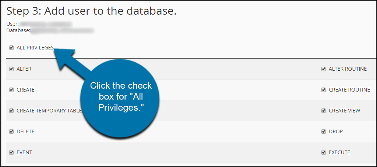Uncheck the DROP privilege checkbox
The width and height of the screenshot is (377, 167).
[324, 131]
